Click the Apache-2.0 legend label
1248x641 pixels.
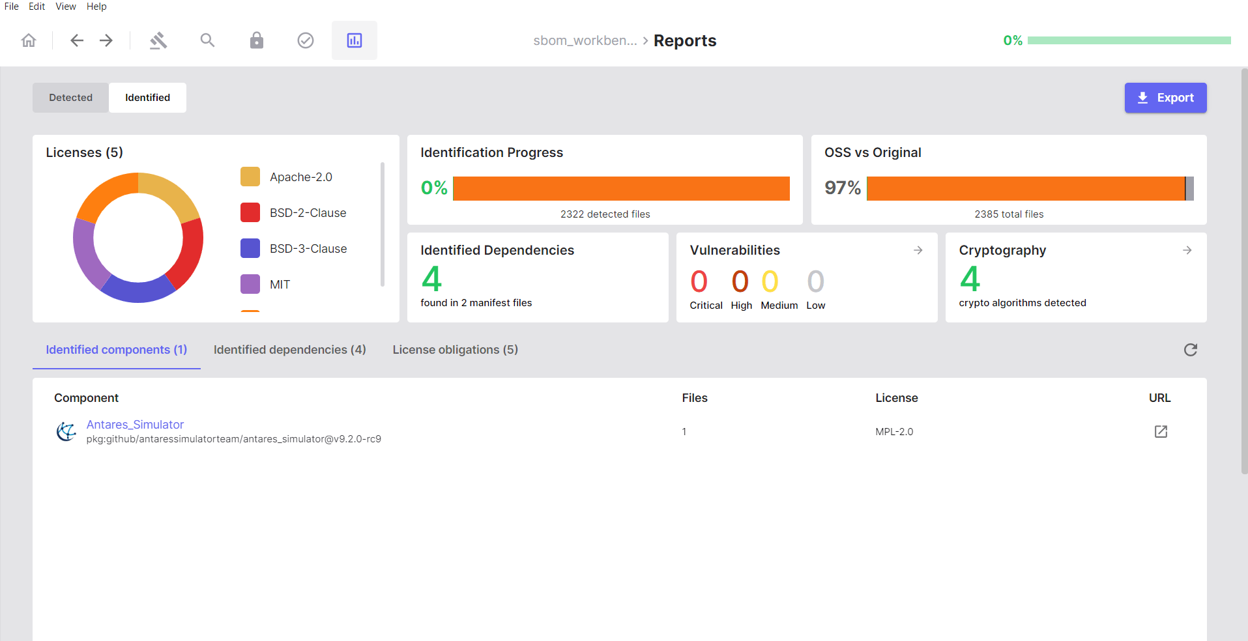[x=301, y=177]
